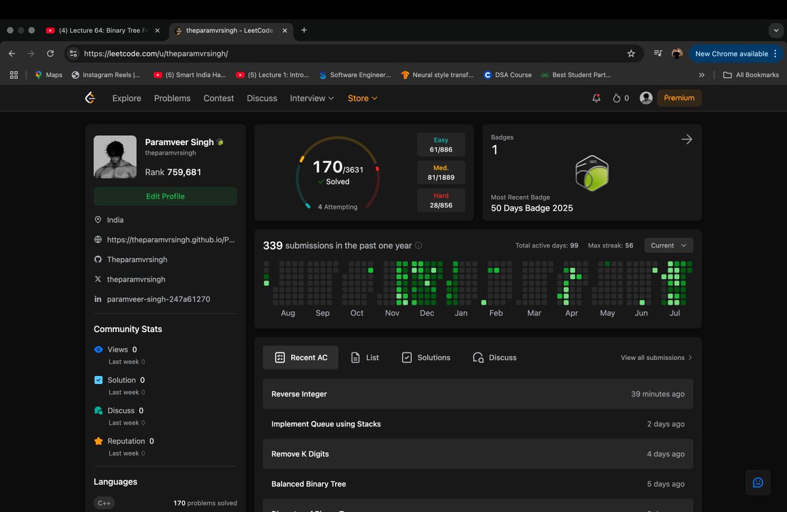
Task: Open Remove K Digits submission row
Action: pos(477,454)
